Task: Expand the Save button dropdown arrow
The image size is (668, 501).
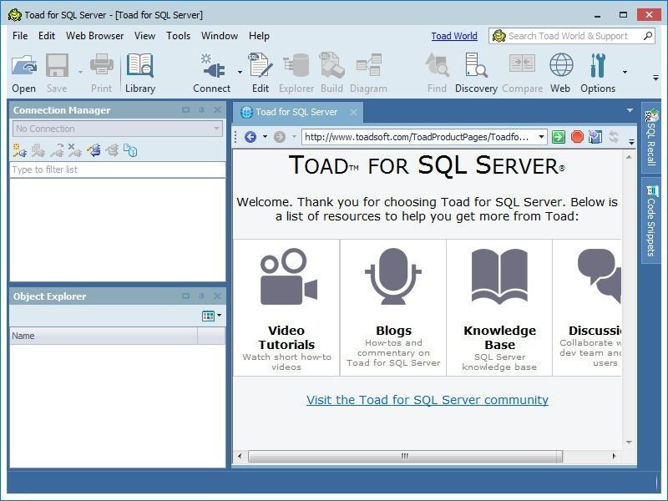Action: pyautogui.click(x=80, y=72)
